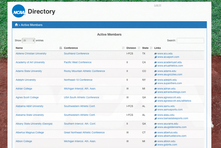221x148 pixels.
Task: Open Great Northeast Athletic Conference link
Action: (x=84, y=132)
